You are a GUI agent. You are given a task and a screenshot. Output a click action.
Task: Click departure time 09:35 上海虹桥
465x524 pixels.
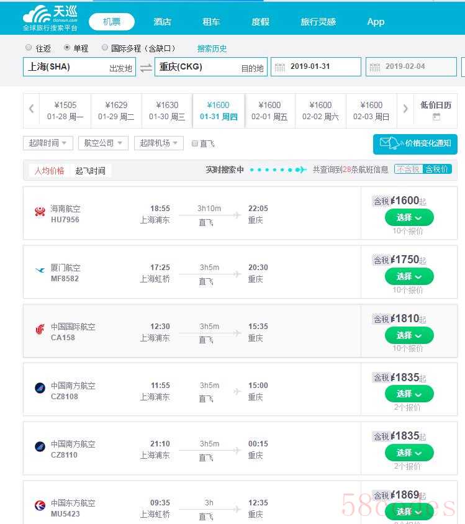tap(155, 508)
